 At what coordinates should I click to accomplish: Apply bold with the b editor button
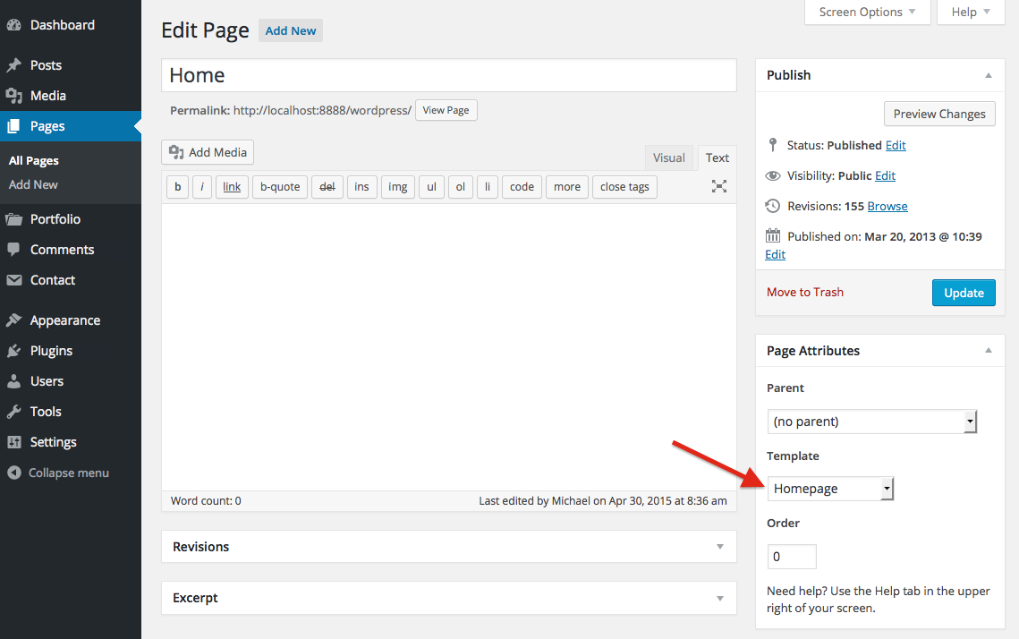177,186
